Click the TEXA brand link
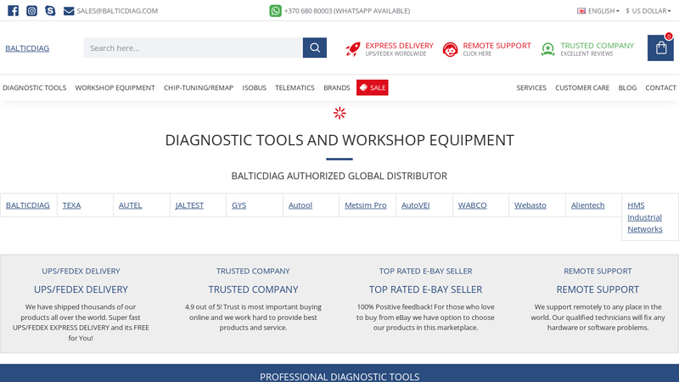The height and width of the screenshot is (382, 679). [x=71, y=205]
